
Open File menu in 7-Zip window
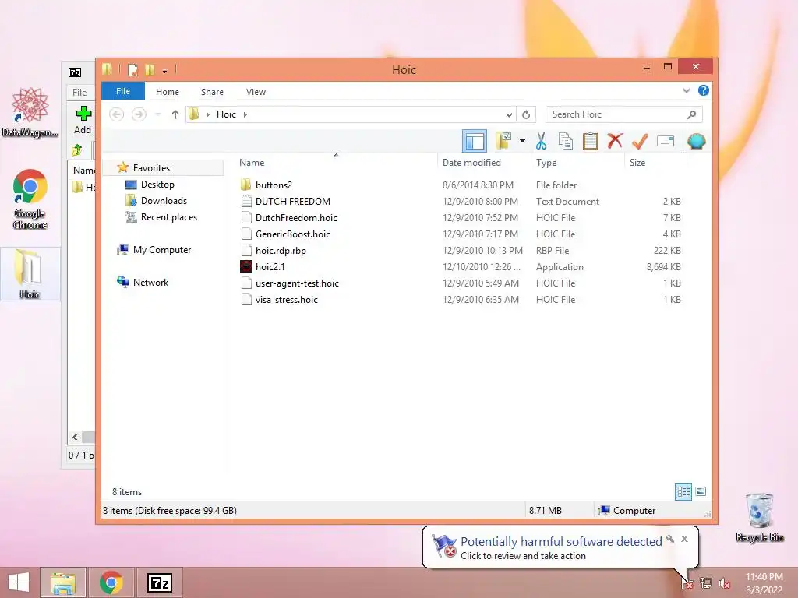click(x=79, y=92)
